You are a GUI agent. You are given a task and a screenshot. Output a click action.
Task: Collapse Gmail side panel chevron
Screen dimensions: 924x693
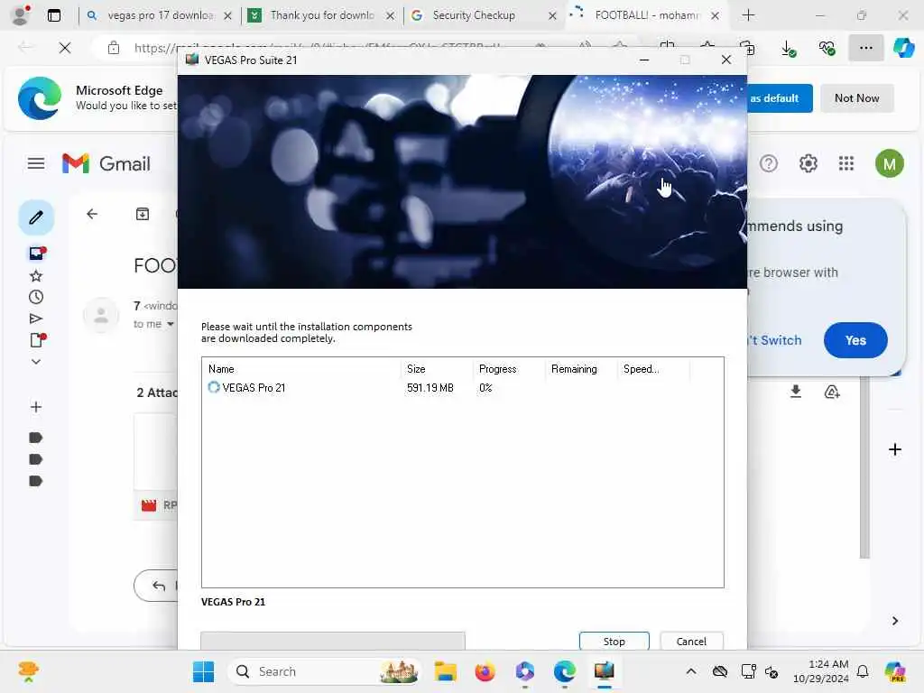894,621
